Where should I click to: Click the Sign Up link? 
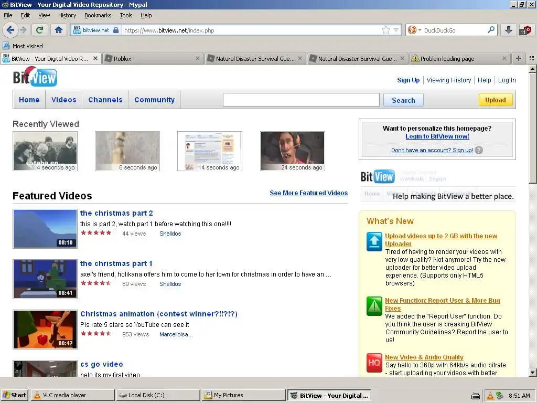pyautogui.click(x=408, y=80)
